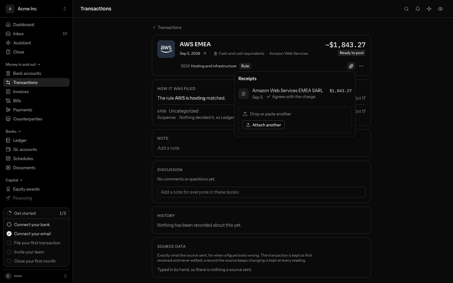Select Connect your bank checklist item
The width and height of the screenshot is (453, 283).
click(36, 225)
